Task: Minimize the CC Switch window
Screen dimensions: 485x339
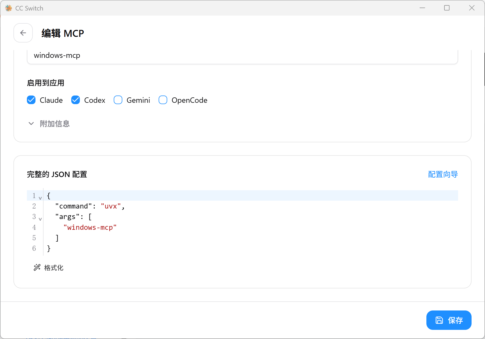Action: (422, 8)
